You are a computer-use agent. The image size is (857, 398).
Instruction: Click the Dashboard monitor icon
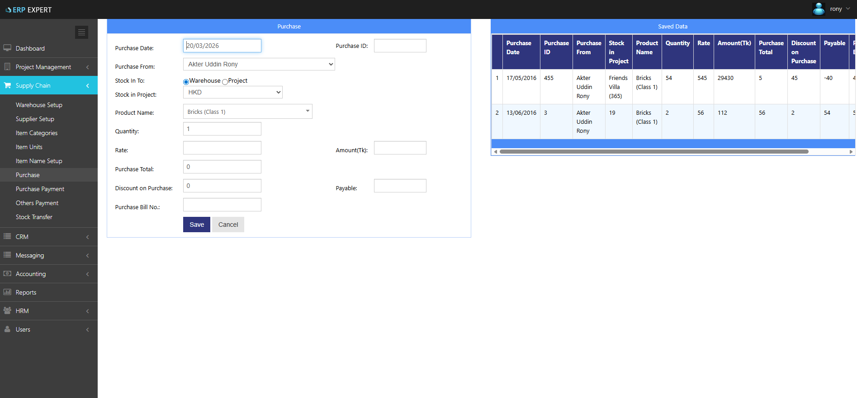click(x=7, y=48)
